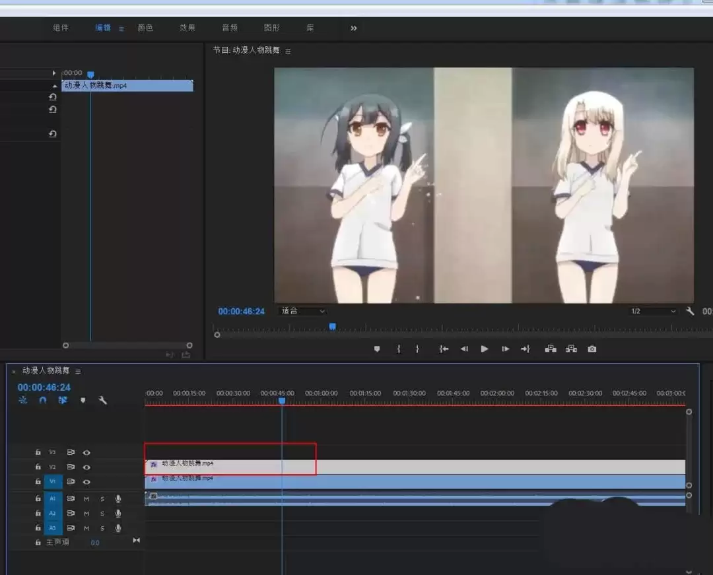
Task: Toggle sync lock on V1 track
Action: (x=71, y=481)
